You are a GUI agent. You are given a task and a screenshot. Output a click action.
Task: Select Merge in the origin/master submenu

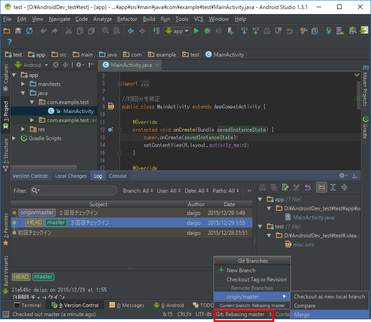329,315
